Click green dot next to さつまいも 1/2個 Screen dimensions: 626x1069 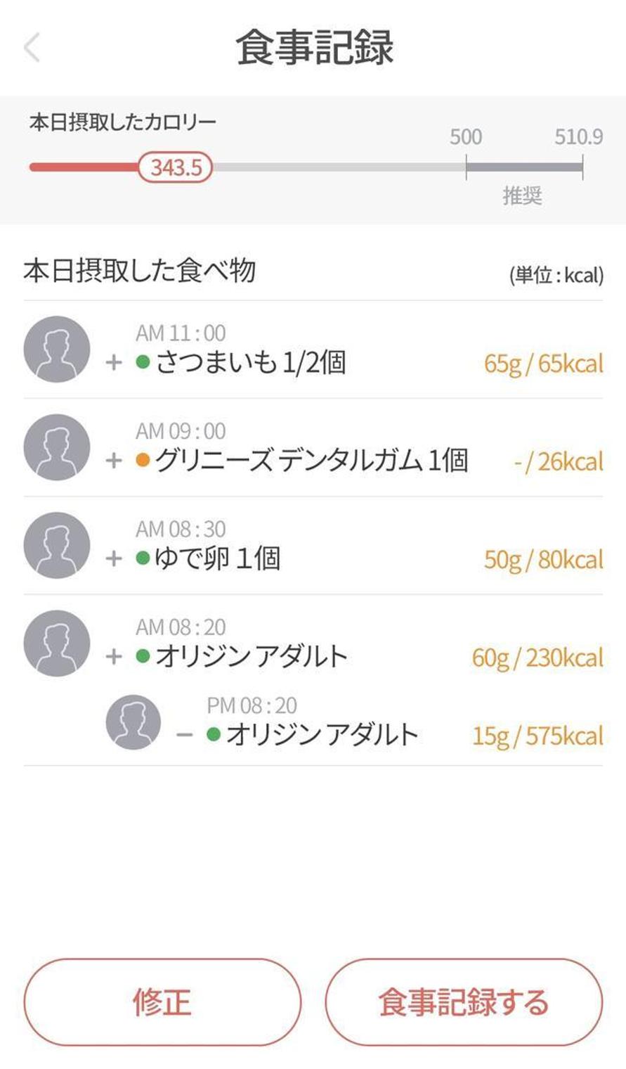143,363
